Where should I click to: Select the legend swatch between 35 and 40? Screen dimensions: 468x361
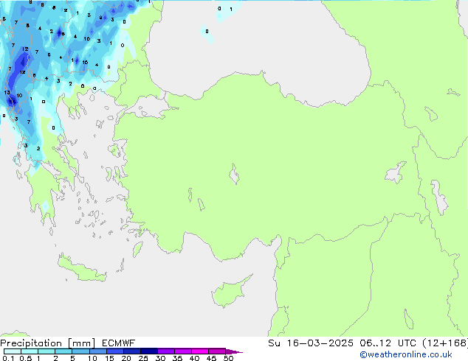tap(183, 351)
